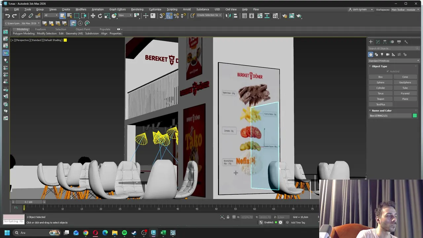Open the Hierarchy panel tab icon

(x=385, y=42)
